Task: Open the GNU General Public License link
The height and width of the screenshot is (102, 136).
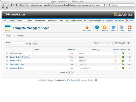Action: tap(77, 80)
